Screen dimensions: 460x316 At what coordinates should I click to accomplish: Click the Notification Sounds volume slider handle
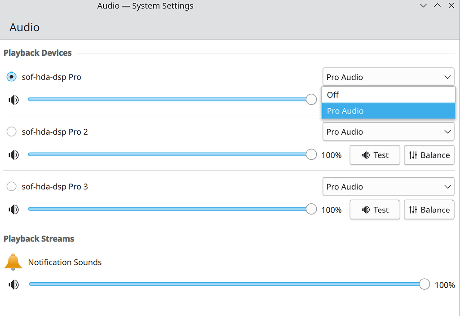424,284
